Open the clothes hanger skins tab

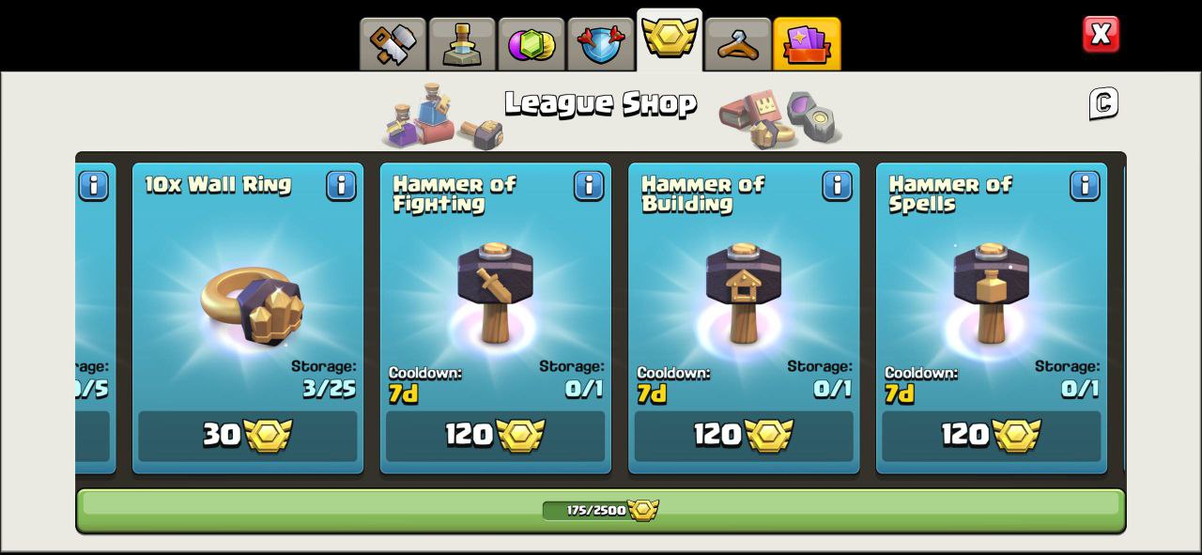[738, 44]
